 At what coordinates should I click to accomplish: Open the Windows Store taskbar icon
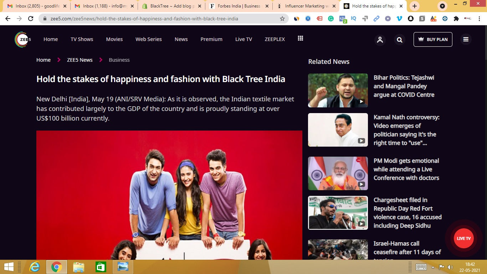(x=101, y=267)
